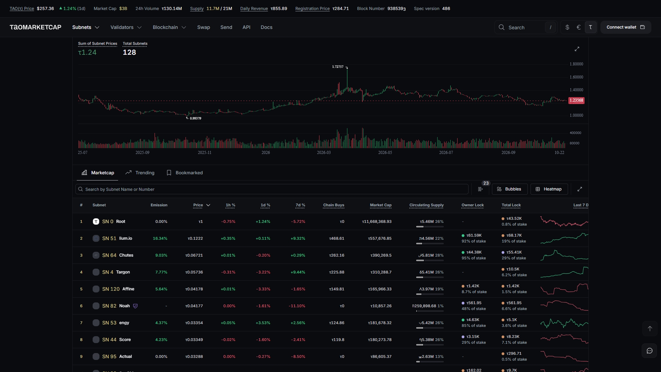The width and height of the screenshot is (661, 372).
Task: Click the Connect wallet button
Action: [626, 27]
